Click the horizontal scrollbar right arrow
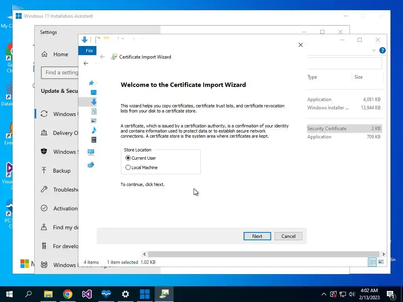The width and height of the screenshot is (403, 302). click(383, 254)
